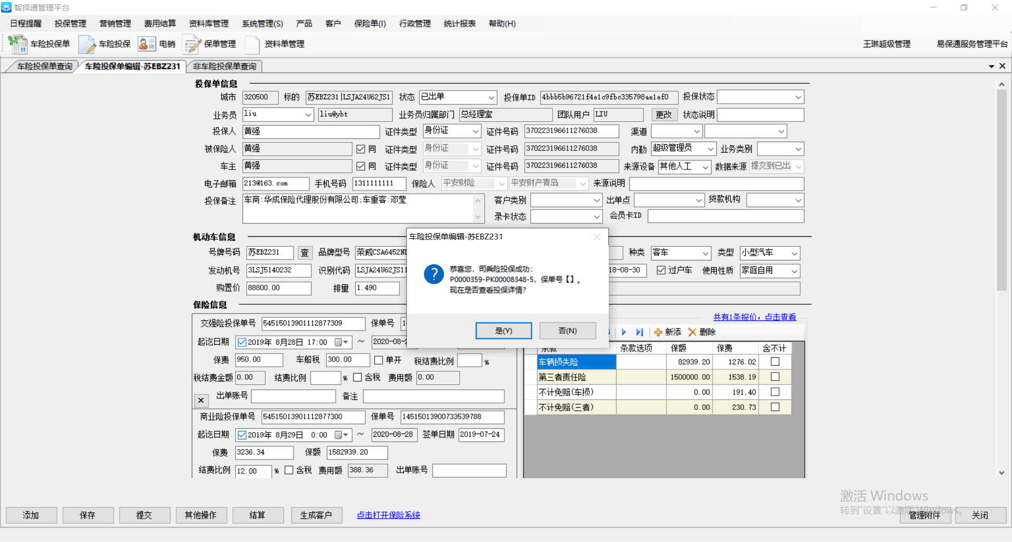Jump to last record in coverage toolbar
Image resolution: width=1012 pixels, height=542 pixels.
coord(639,332)
